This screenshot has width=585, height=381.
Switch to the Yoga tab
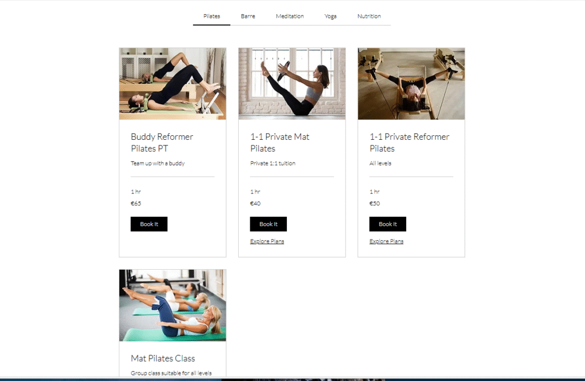[331, 17]
